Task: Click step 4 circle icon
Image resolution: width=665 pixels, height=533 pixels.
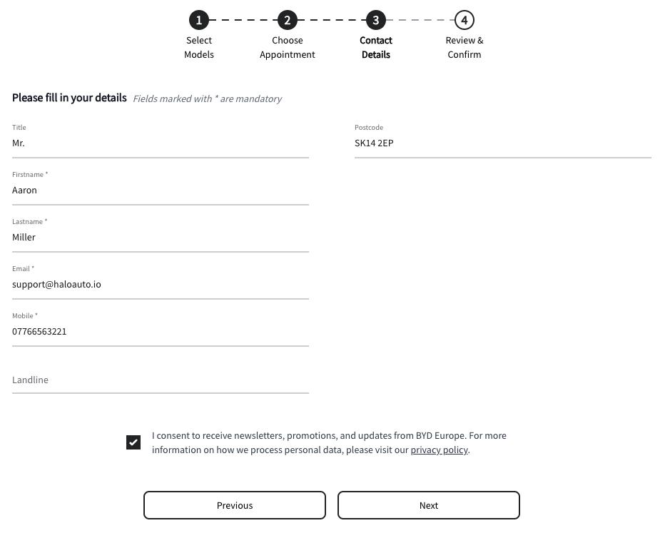Action: 465,20
